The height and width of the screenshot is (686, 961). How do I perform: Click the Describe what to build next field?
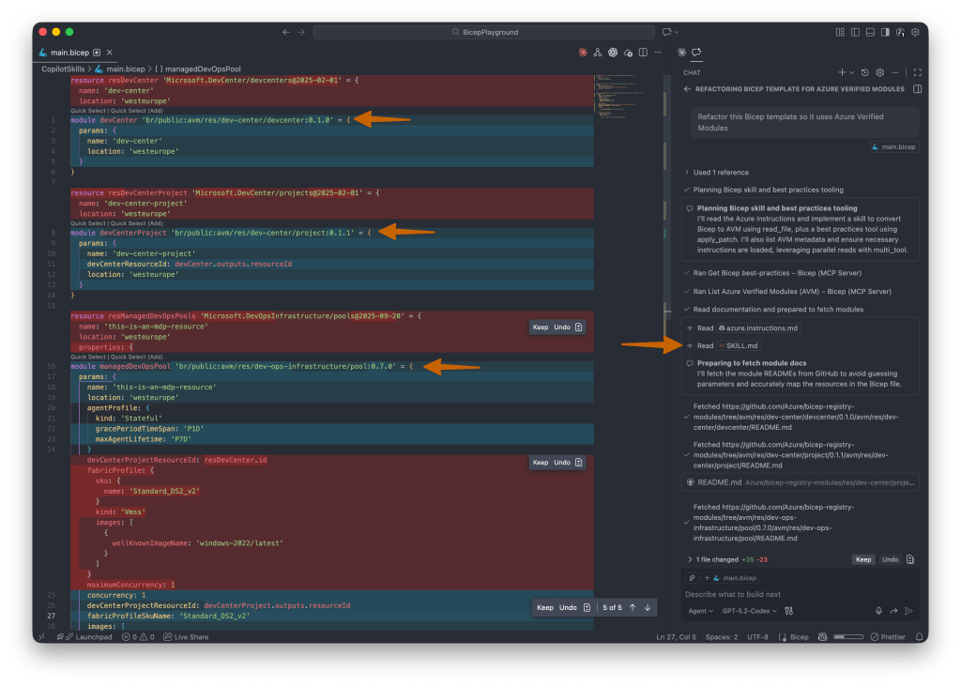pos(741,594)
